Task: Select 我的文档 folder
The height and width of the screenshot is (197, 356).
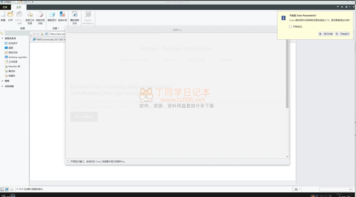Action: click(11, 53)
